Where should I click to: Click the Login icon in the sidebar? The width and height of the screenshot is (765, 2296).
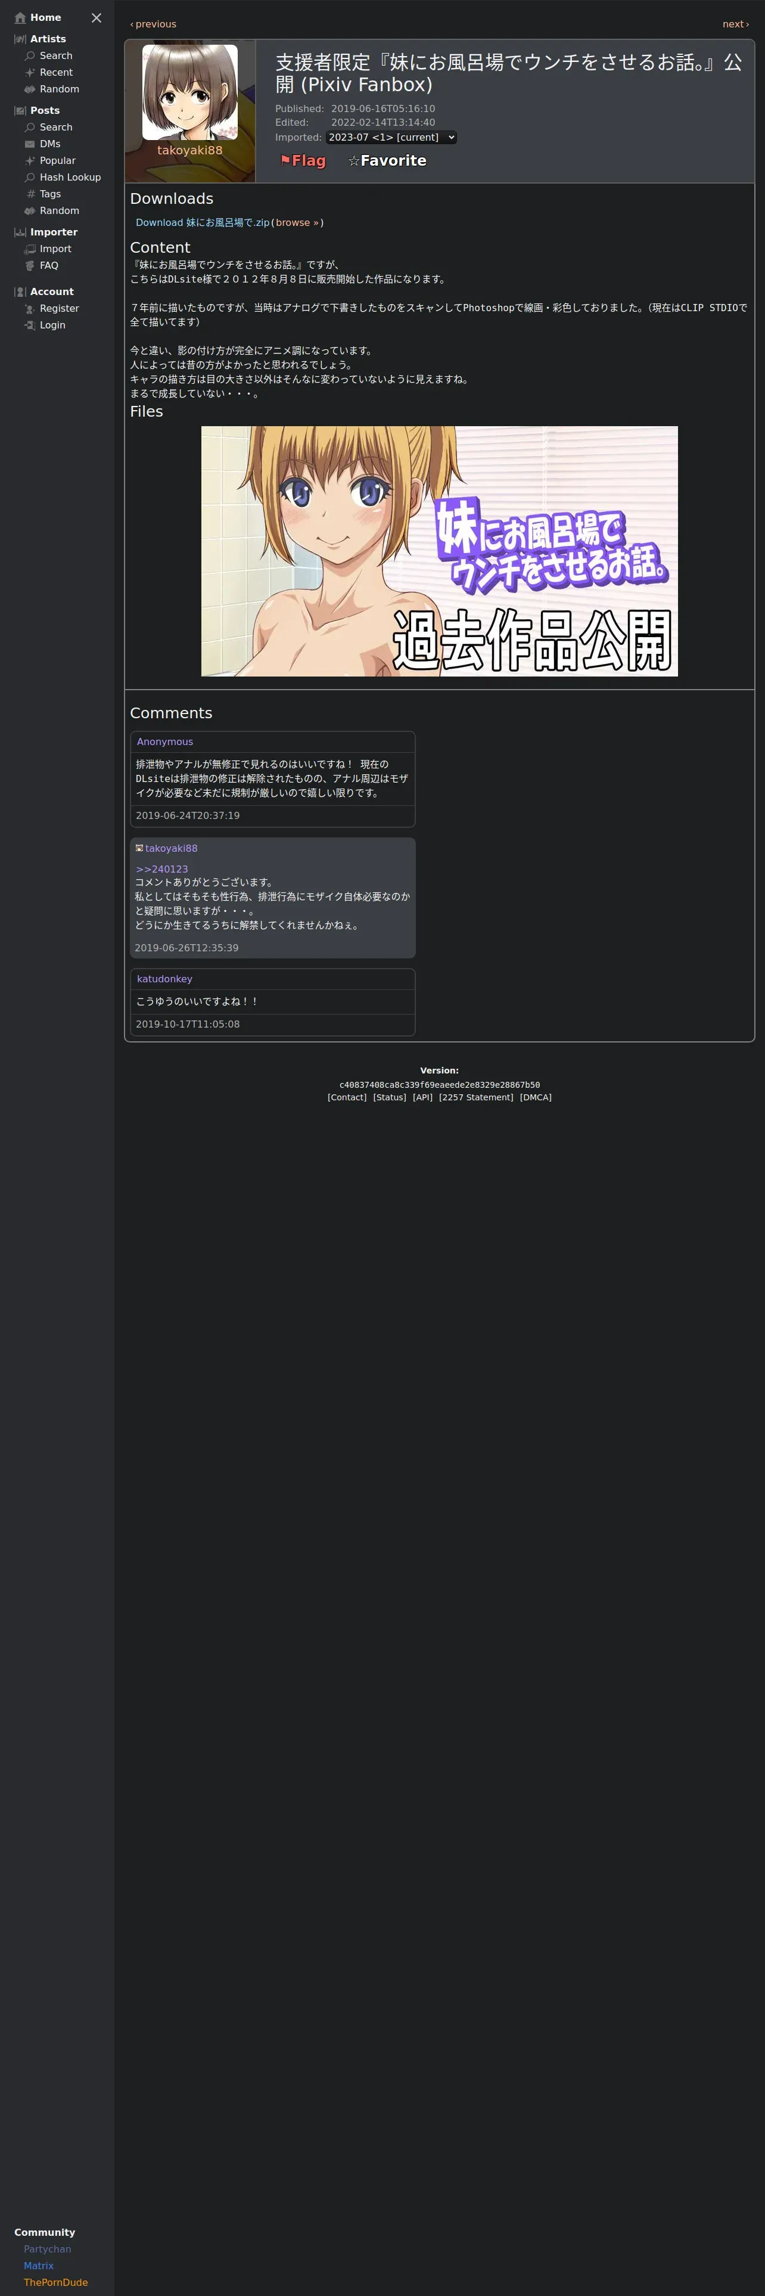(30, 325)
